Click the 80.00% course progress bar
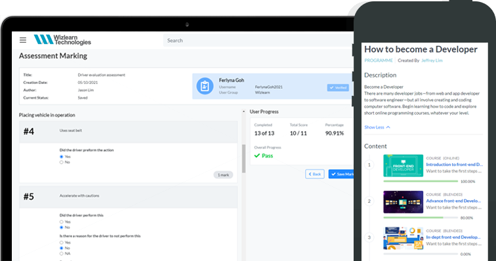496x261 pixels. coord(421,218)
